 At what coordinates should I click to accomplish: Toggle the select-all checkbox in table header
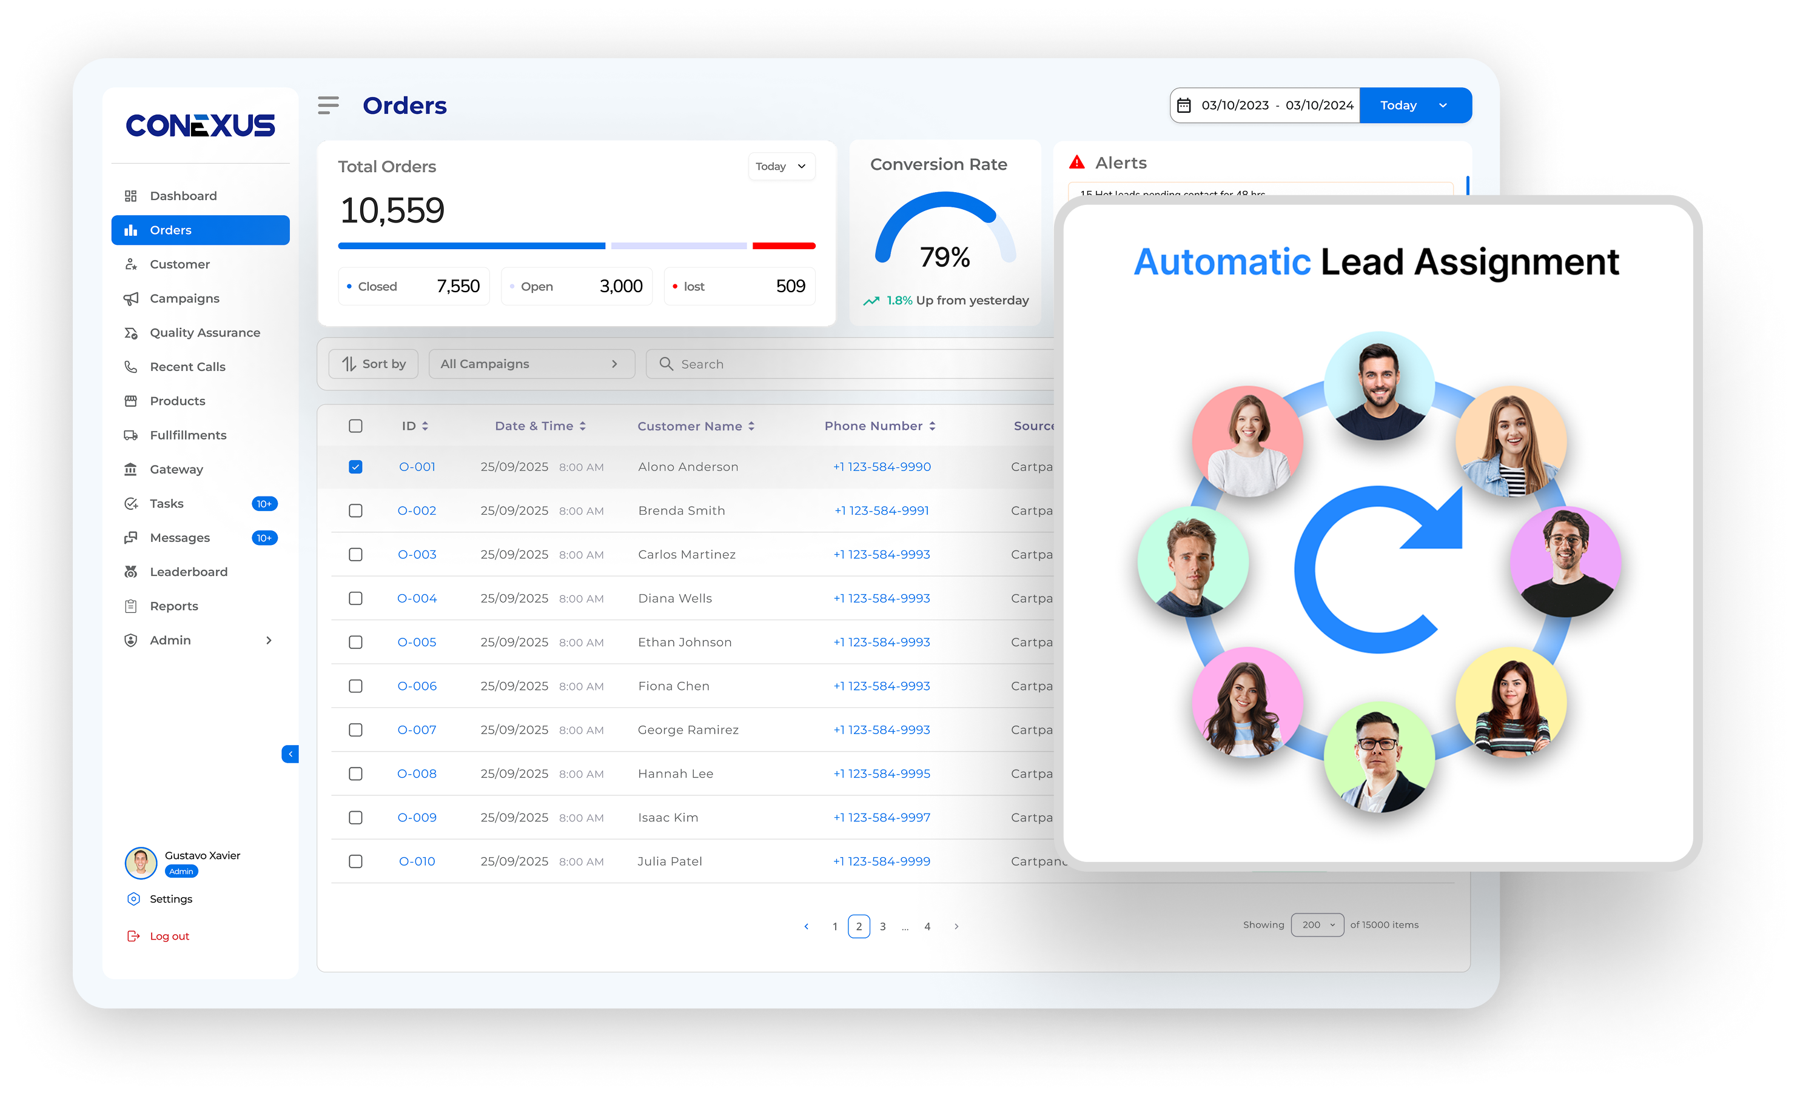pyautogui.click(x=355, y=425)
